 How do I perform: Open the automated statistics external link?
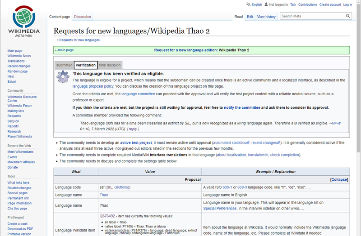[x=231, y=142]
